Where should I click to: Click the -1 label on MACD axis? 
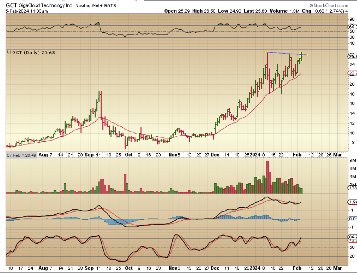pos(352,227)
